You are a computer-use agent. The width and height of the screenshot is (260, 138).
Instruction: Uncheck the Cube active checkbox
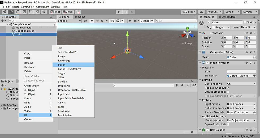[209, 22]
